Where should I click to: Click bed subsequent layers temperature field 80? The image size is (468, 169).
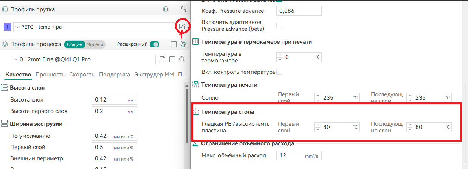tap(429, 127)
